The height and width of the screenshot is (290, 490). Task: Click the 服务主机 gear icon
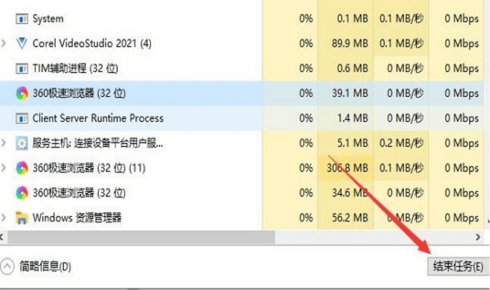(21, 143)
